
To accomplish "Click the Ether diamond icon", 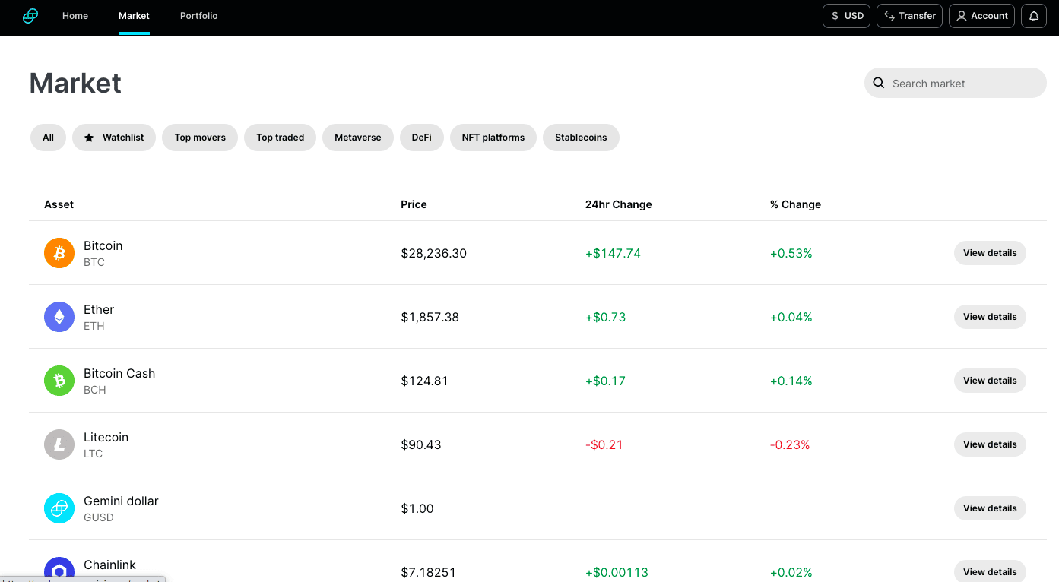I will [59, 317].
